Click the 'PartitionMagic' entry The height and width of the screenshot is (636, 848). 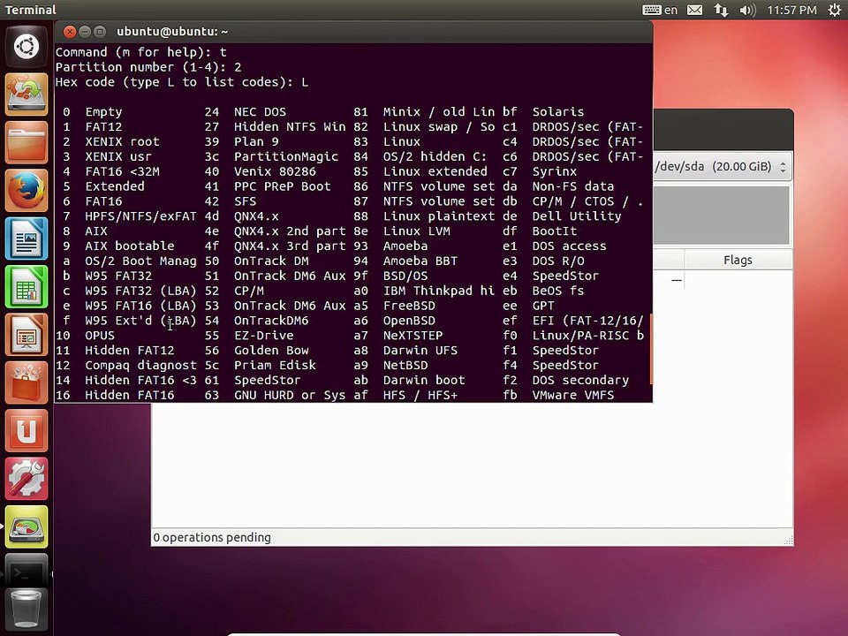click(x=286, y=157)
